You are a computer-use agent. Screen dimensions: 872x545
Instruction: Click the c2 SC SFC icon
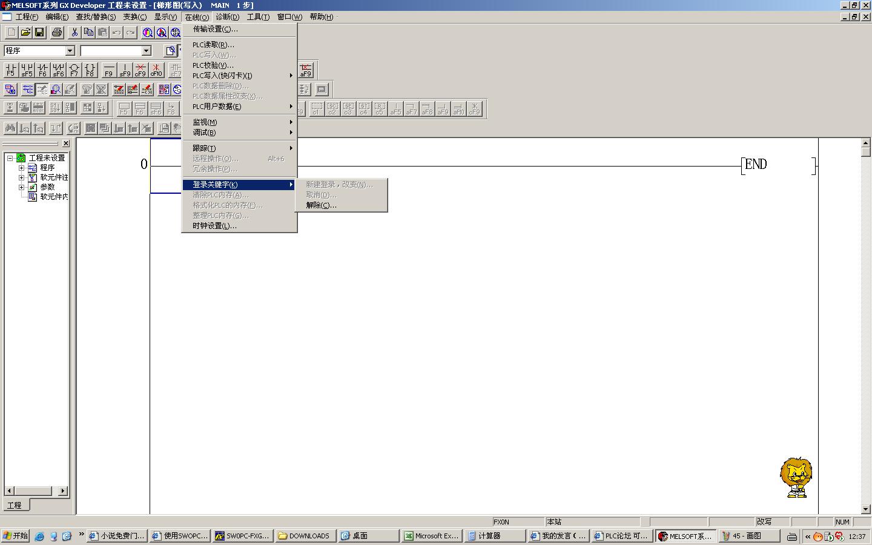coord(332,108)
